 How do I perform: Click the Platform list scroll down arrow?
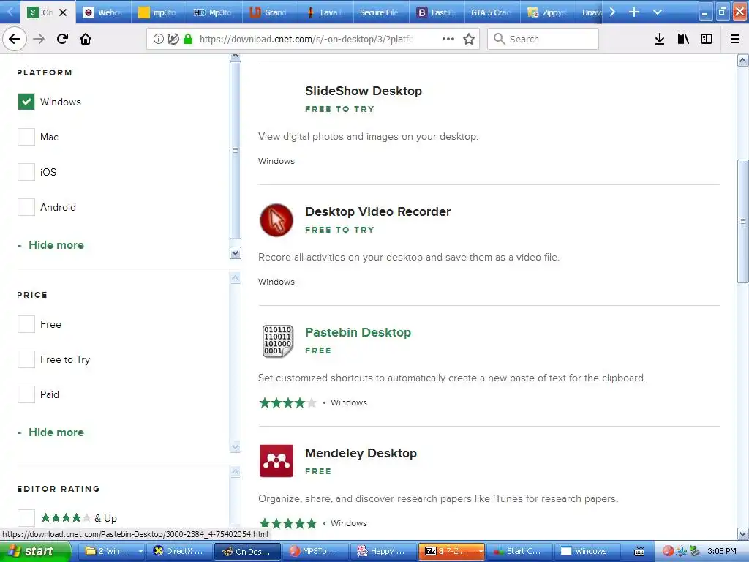point(236,252)
